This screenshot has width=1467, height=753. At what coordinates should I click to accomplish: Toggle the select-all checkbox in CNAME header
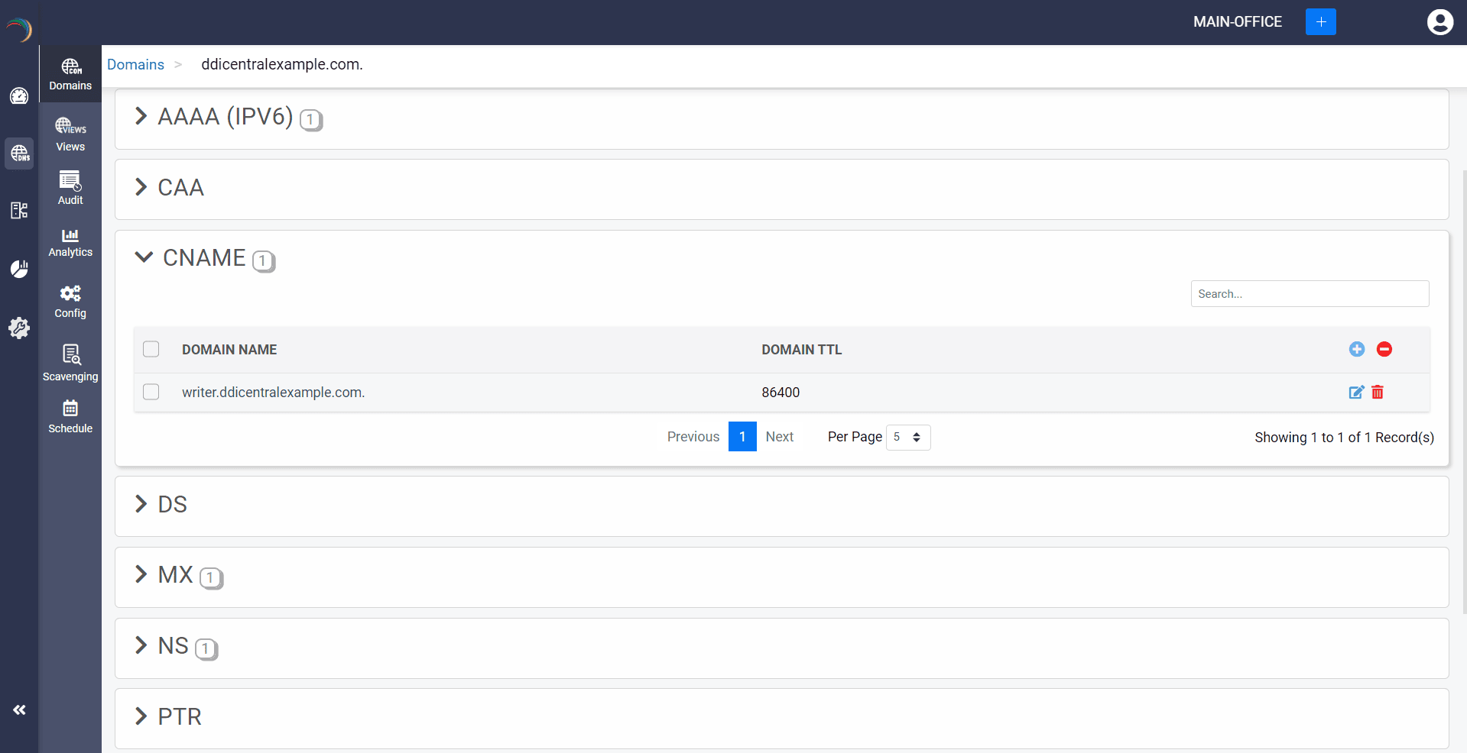click(151, 349)
